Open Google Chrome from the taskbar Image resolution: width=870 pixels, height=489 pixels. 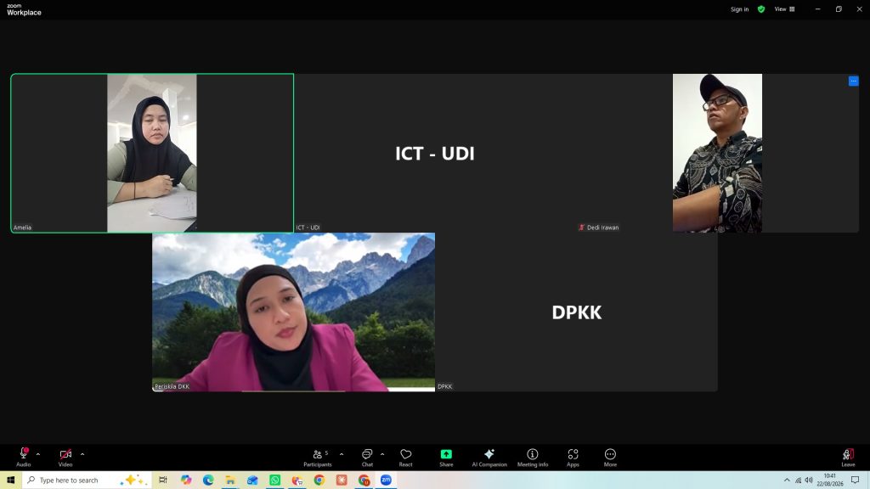(319, 481)
